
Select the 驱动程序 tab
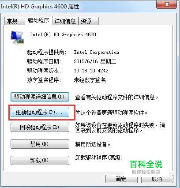[39, 20]
